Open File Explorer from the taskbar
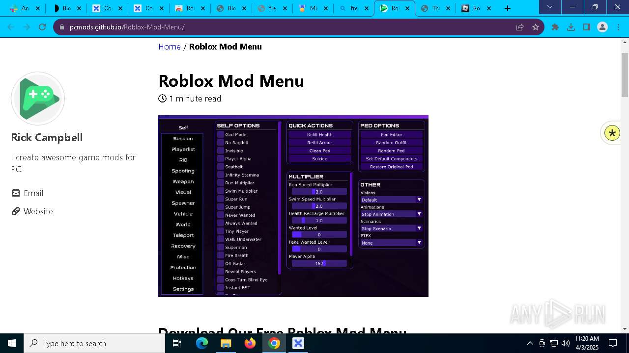This screenshot has height=353, width=629. click(x=226, y=343)
